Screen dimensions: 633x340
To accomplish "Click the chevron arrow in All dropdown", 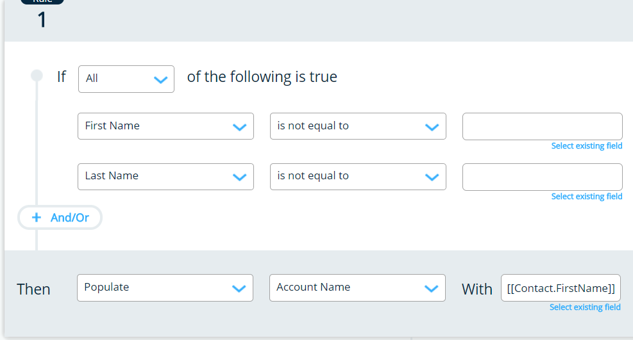I will (x=160, y=79).
